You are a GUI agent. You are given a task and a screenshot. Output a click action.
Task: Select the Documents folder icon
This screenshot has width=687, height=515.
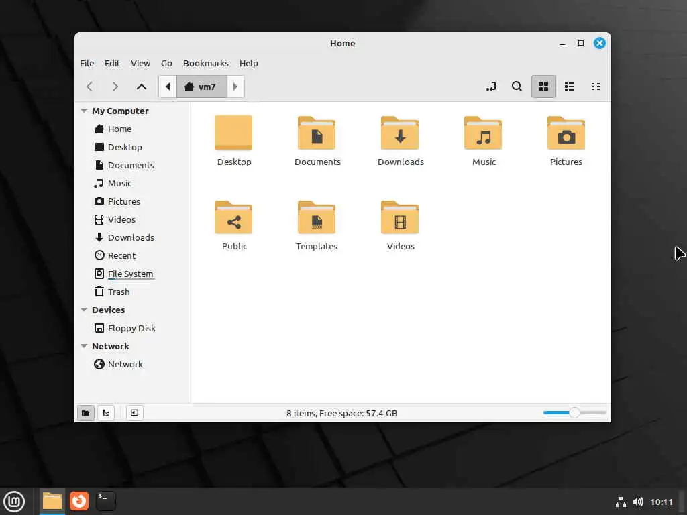tap(317, 133)
